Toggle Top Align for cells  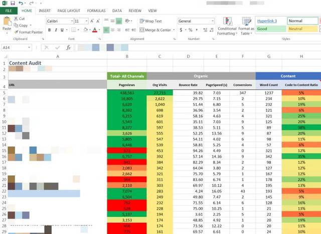click(x=106, y=21)
